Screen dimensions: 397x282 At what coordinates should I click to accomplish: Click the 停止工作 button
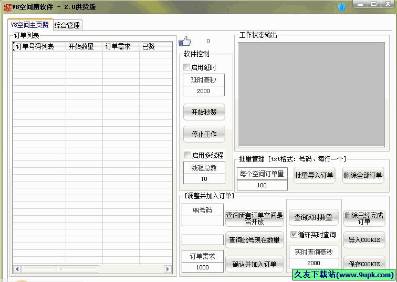pos(204,134)
